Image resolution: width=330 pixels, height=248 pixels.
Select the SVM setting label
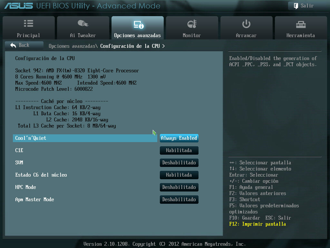(19, 163)
